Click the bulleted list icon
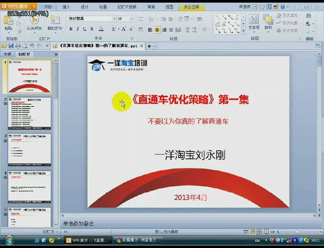Image resolution: width=324 pixels, height=248 pixels. pos(141,19)
